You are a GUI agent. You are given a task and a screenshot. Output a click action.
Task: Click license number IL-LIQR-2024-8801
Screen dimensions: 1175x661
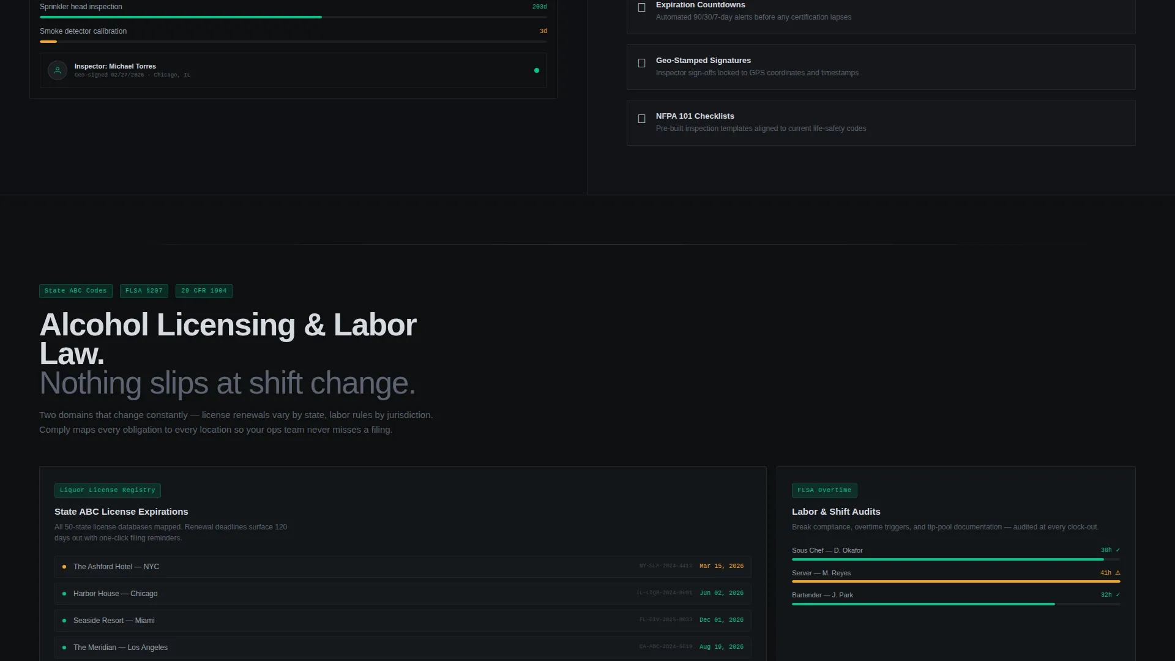[664, 593]
